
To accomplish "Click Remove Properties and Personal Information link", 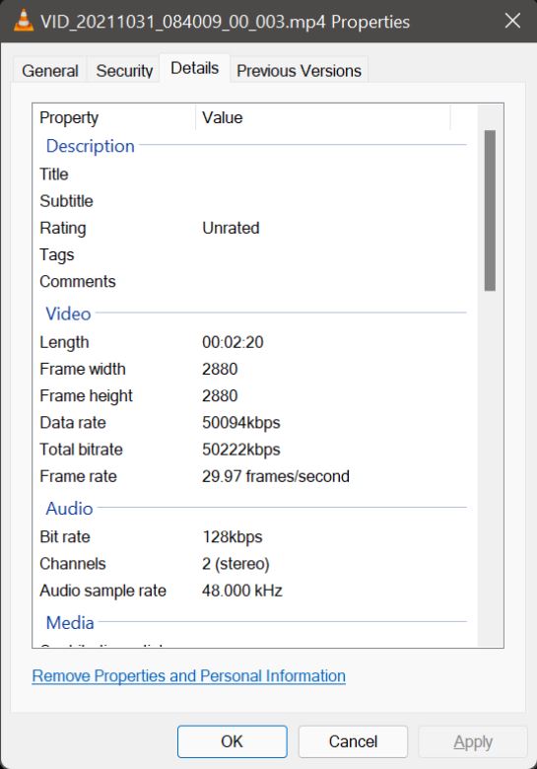I will tap(188, 675).
